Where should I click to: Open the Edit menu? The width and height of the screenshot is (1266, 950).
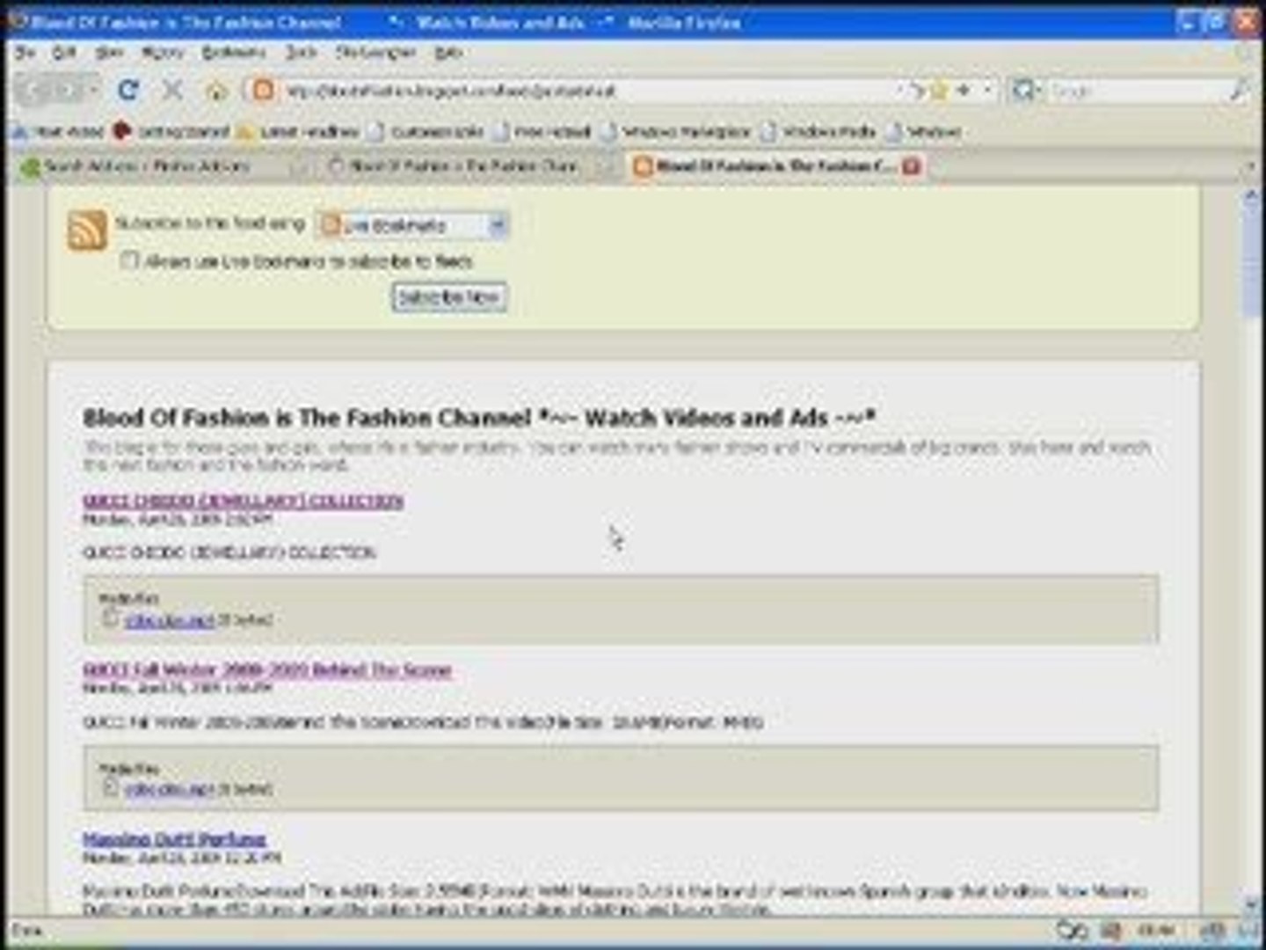point(64,53)
